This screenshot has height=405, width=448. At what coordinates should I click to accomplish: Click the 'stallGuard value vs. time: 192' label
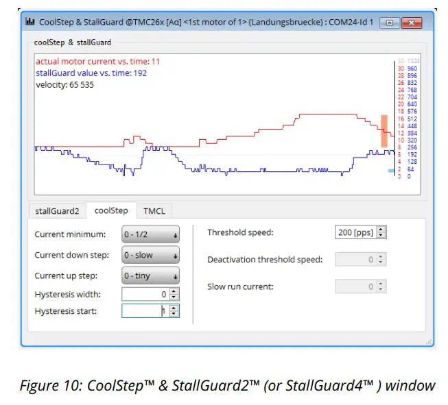coord(91,73)
